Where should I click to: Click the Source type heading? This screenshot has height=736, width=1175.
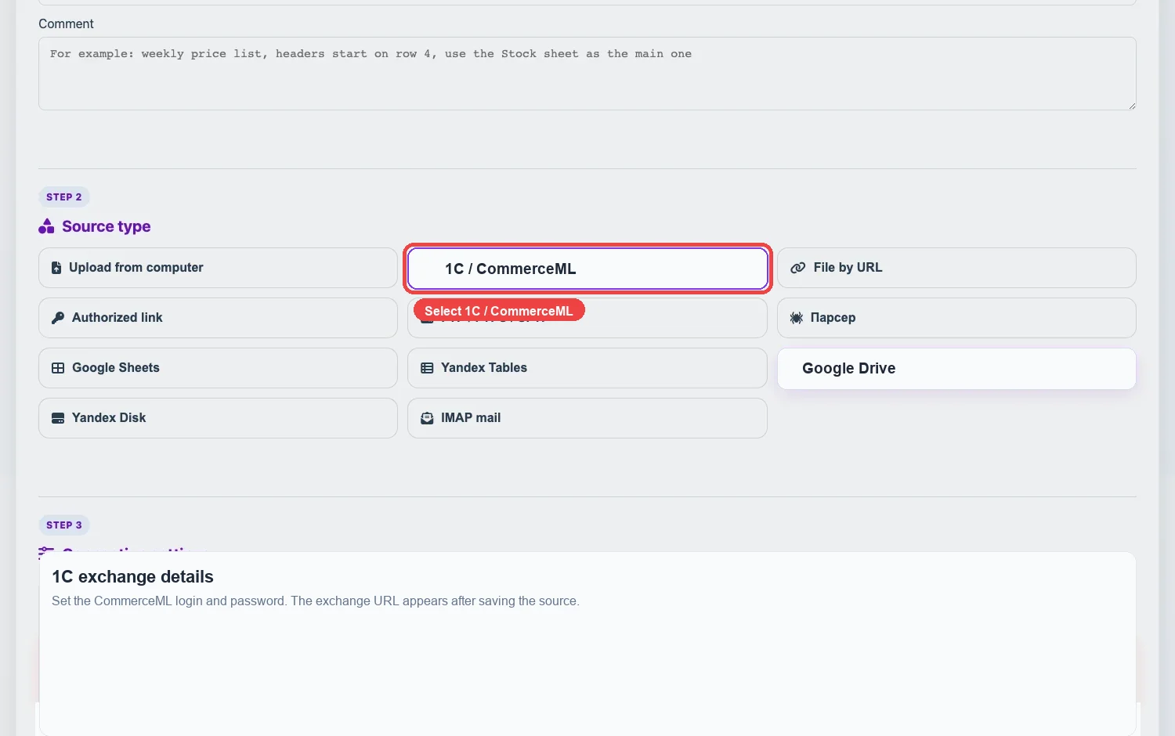pyautogui.click(x=107, y=226)
